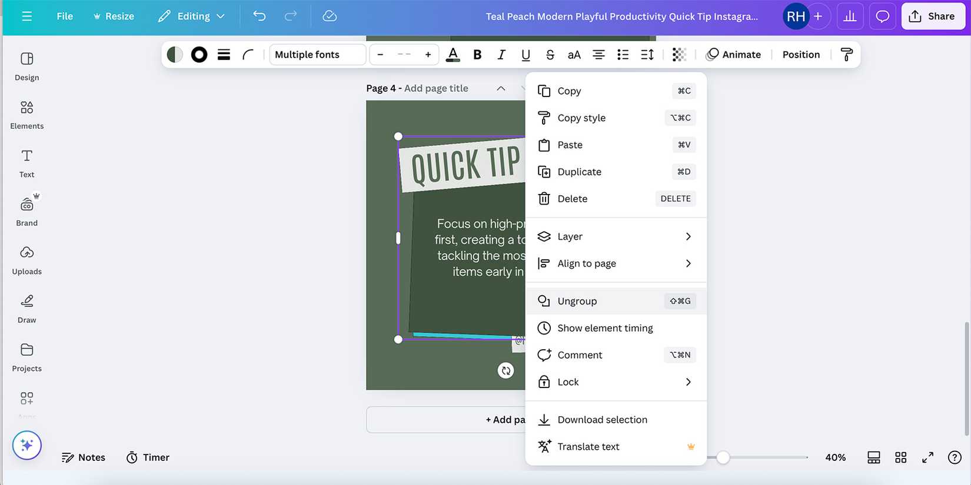971x485 pixels.
Task: Toggle italic text formatting
Action: click(501, 55)
